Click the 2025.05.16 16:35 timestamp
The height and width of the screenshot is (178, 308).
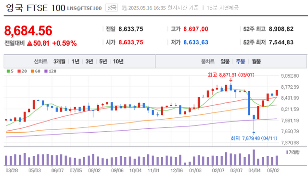pyautogui.click(x=147, y=8)
